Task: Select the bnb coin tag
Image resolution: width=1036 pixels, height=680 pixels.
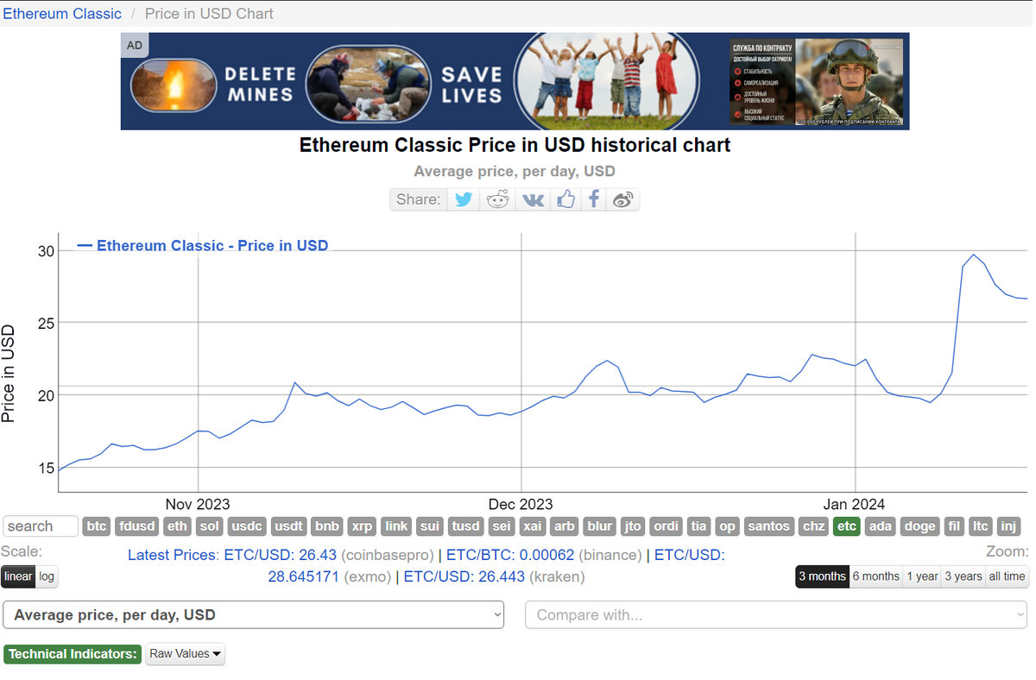Action: [327, 526]
